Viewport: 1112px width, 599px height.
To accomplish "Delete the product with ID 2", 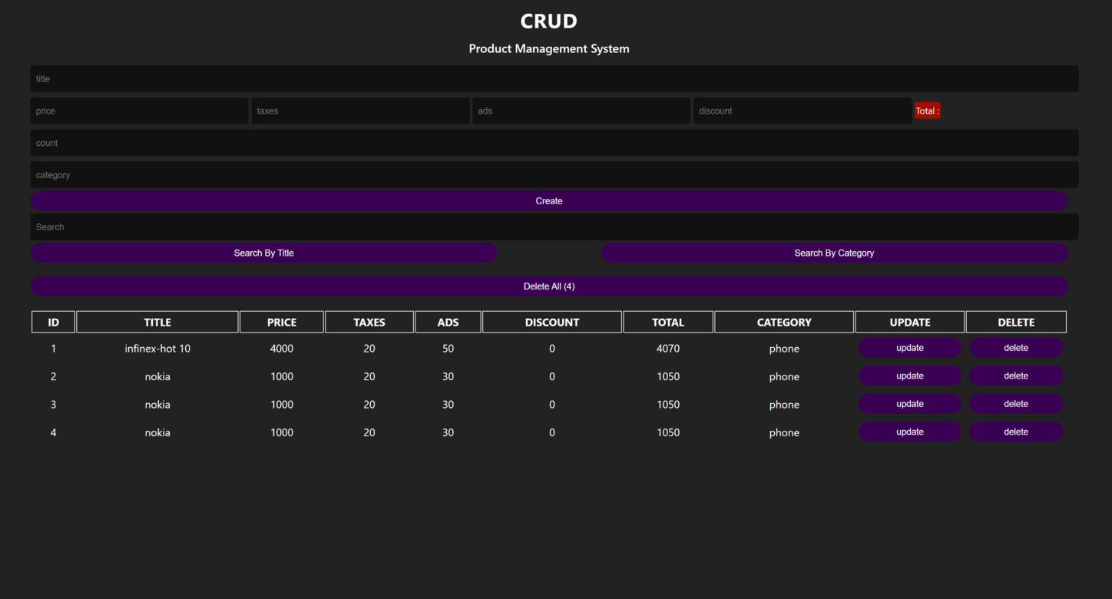I will tap(1016, 376).
